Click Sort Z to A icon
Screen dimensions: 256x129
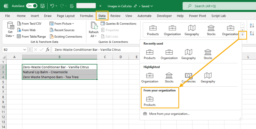pyautogui.click(x=252, y=33)
